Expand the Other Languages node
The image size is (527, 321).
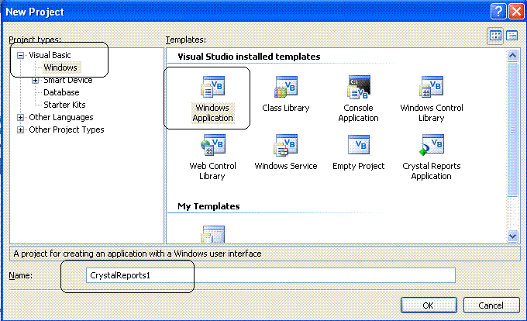tap(20, 117)
